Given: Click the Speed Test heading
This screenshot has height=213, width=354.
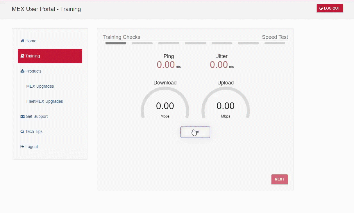Looking at the screenshot, I should tap(275, 37).
